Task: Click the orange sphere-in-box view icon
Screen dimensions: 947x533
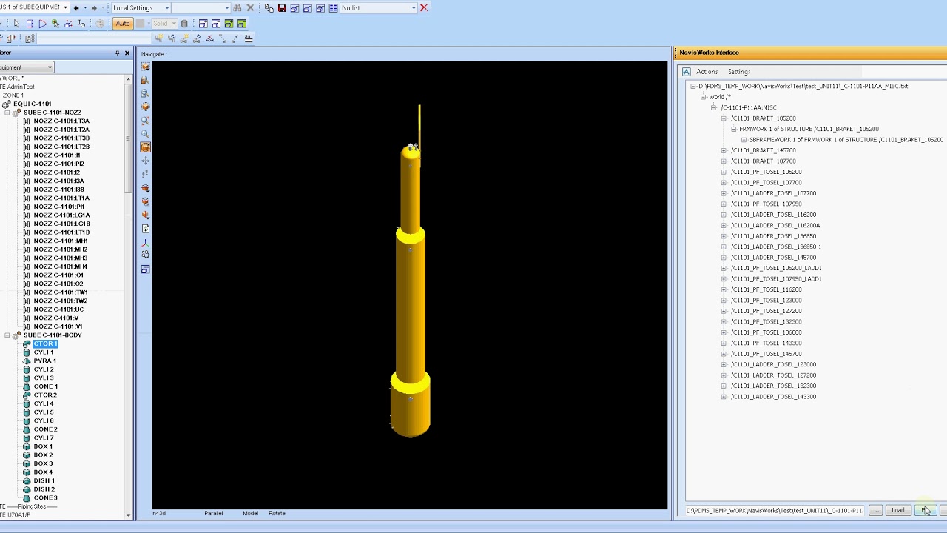Action: [145, 107]
